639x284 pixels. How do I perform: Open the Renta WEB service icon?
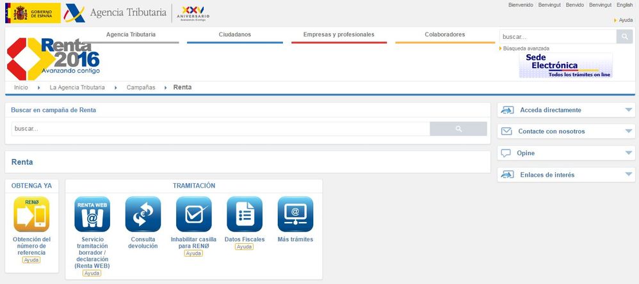point(92,214)
